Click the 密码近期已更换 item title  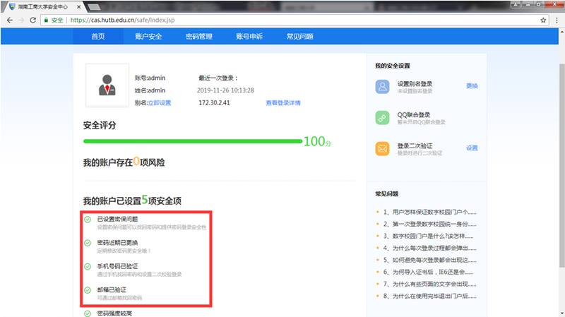(x=117, y=243)
